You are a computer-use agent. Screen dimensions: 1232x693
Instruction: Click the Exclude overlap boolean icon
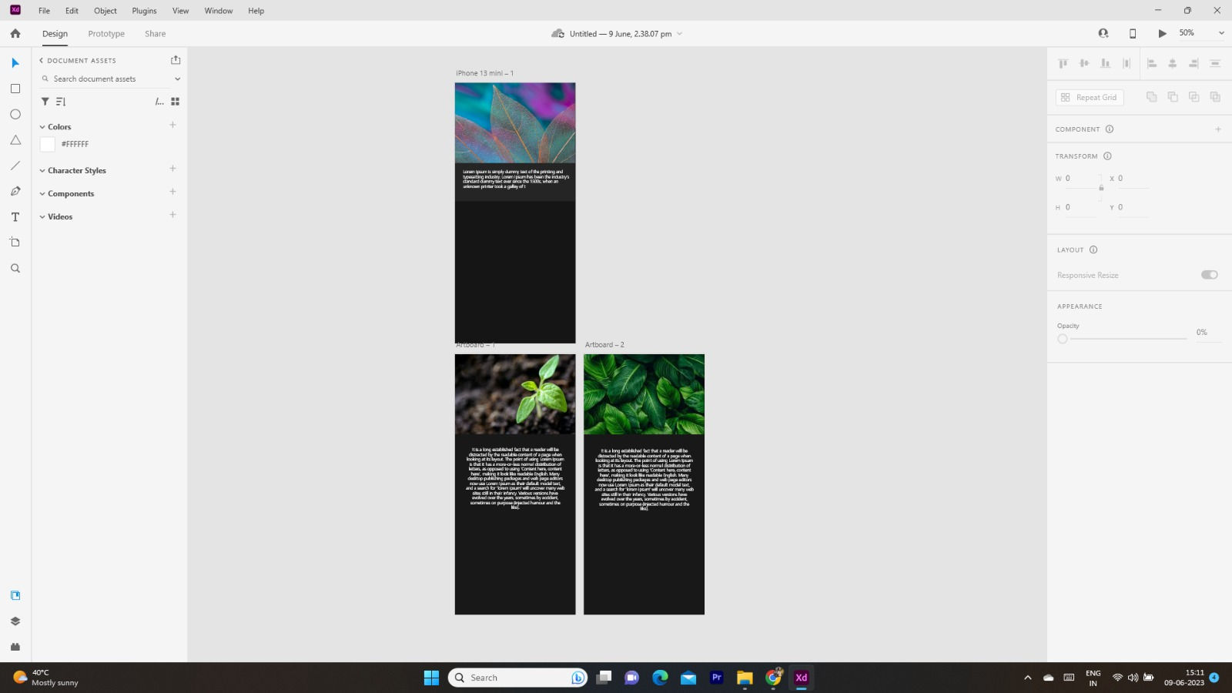[1215, 97]
